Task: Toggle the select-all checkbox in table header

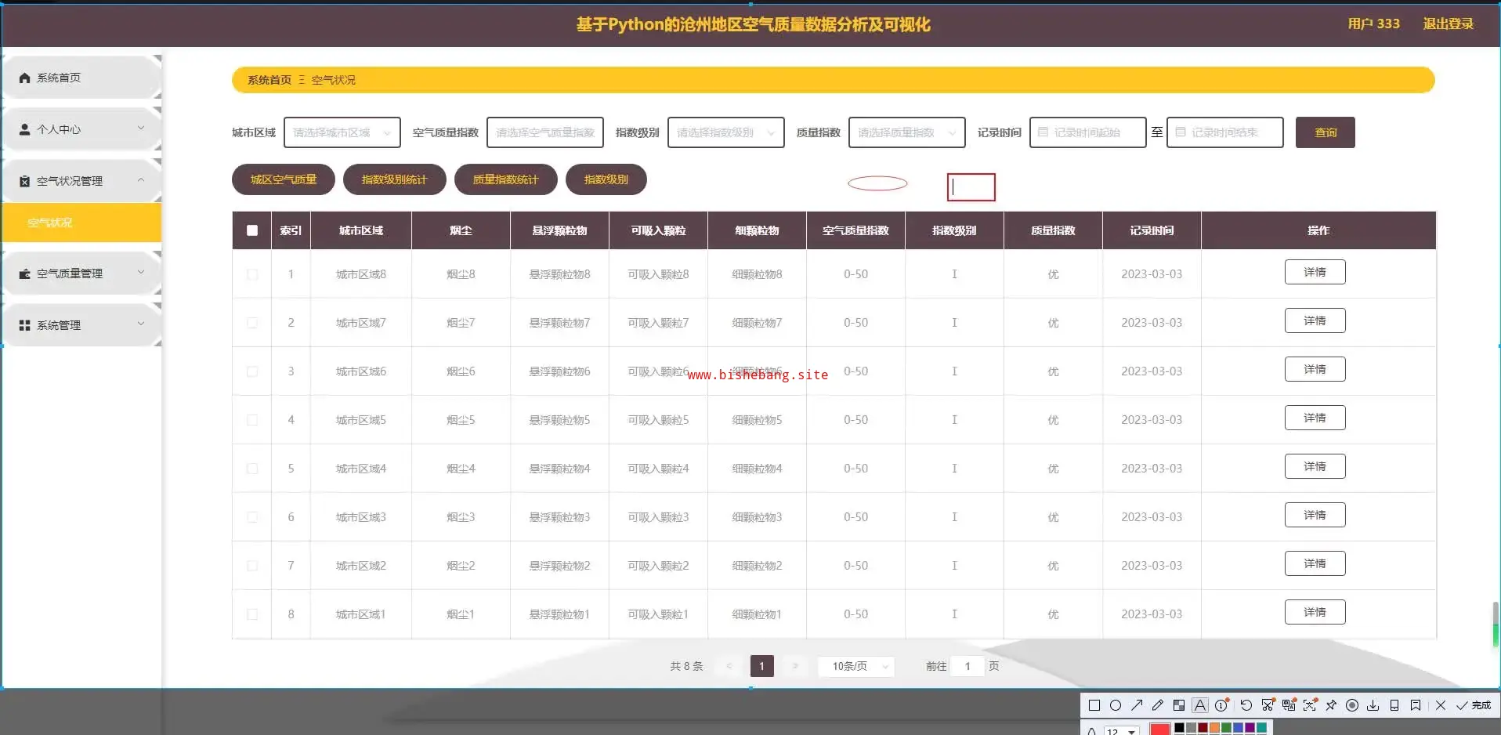Action: (252, 230)
